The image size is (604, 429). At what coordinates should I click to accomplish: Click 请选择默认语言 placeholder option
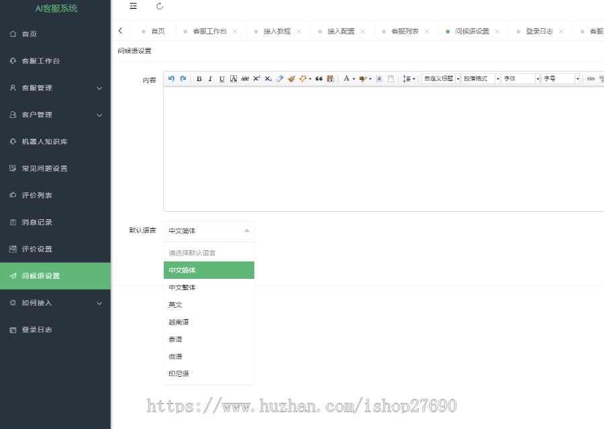tap(209, 253)
